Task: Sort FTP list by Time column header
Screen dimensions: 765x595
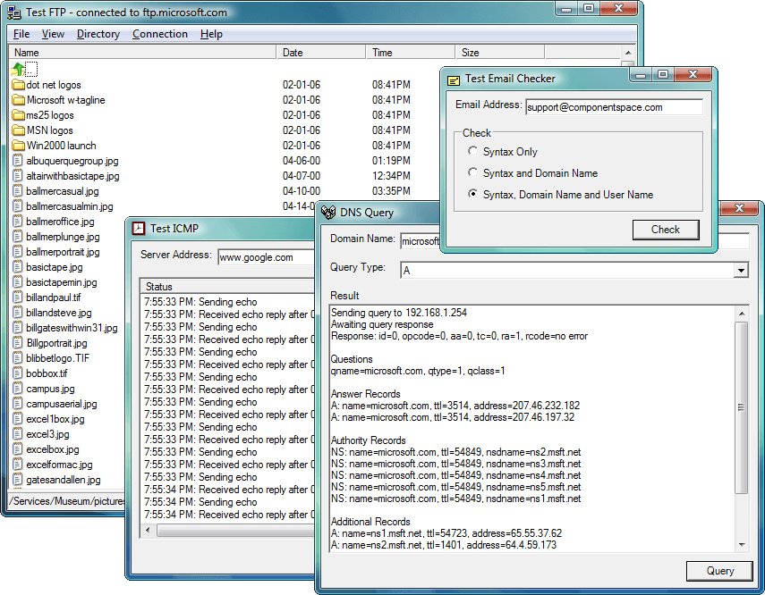Action: point(411,52)
